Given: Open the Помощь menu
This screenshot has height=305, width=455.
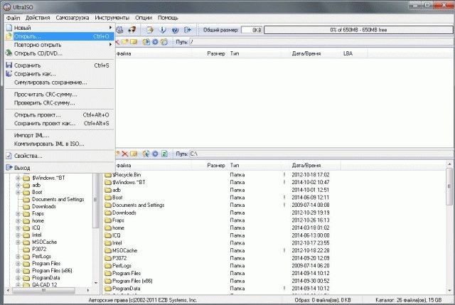Looking at the screenshot, I should coord(168,18).
